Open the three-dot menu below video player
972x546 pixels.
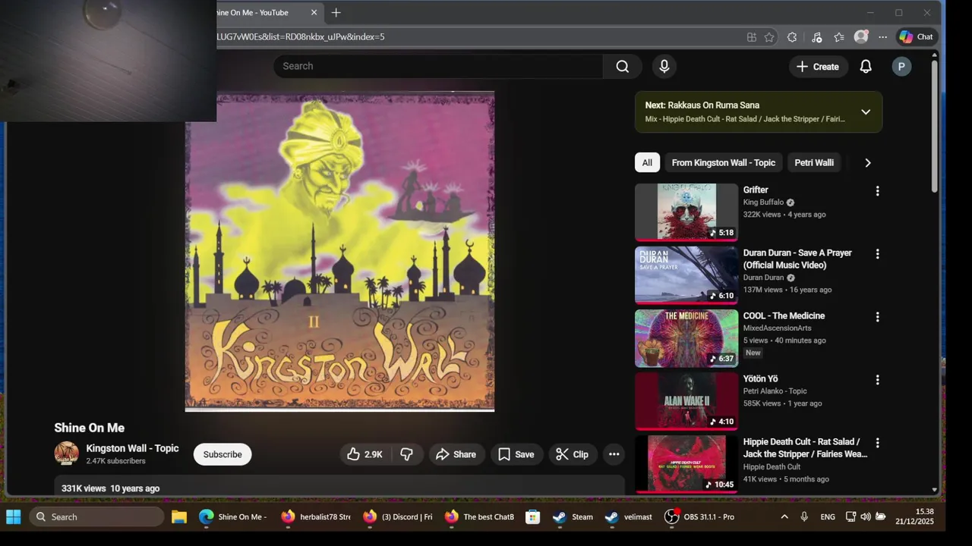[x=614, y=454]
